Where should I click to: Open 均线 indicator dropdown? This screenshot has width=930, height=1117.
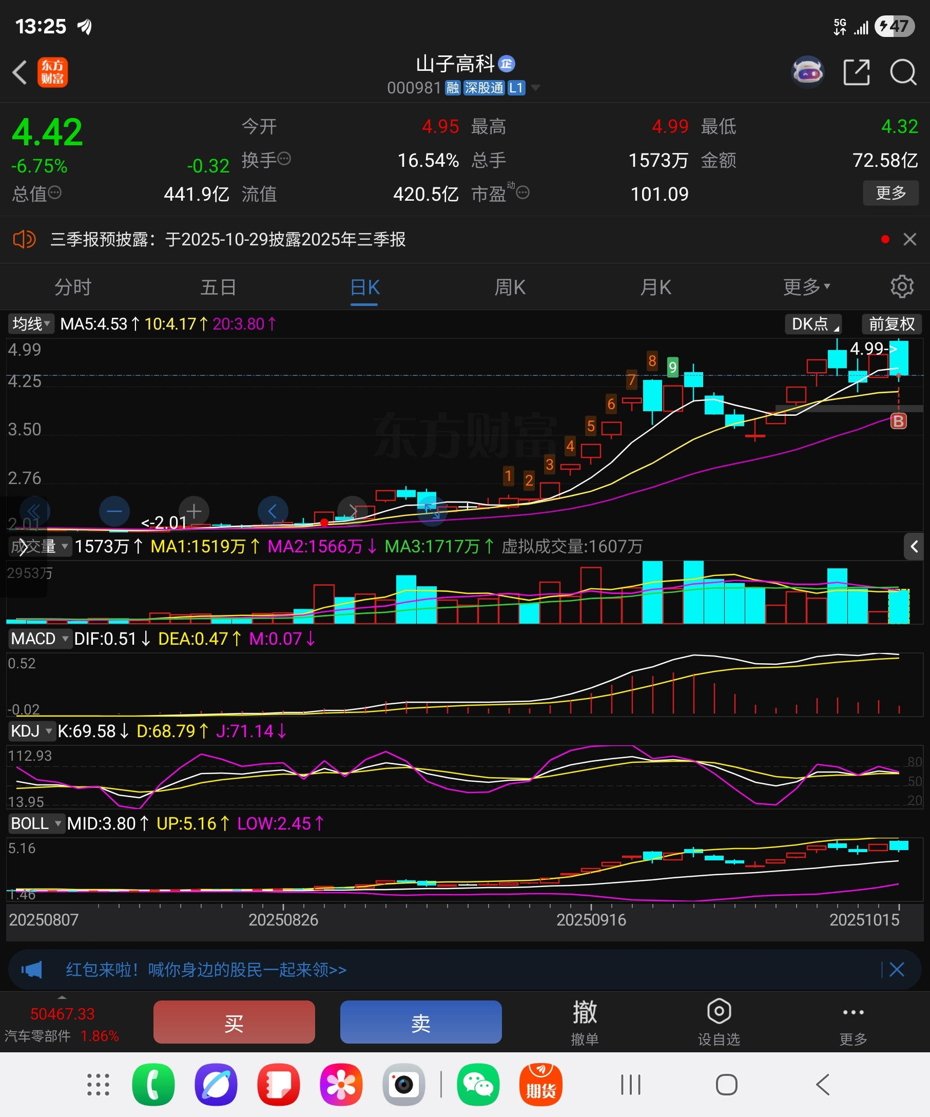coord(31,323)
